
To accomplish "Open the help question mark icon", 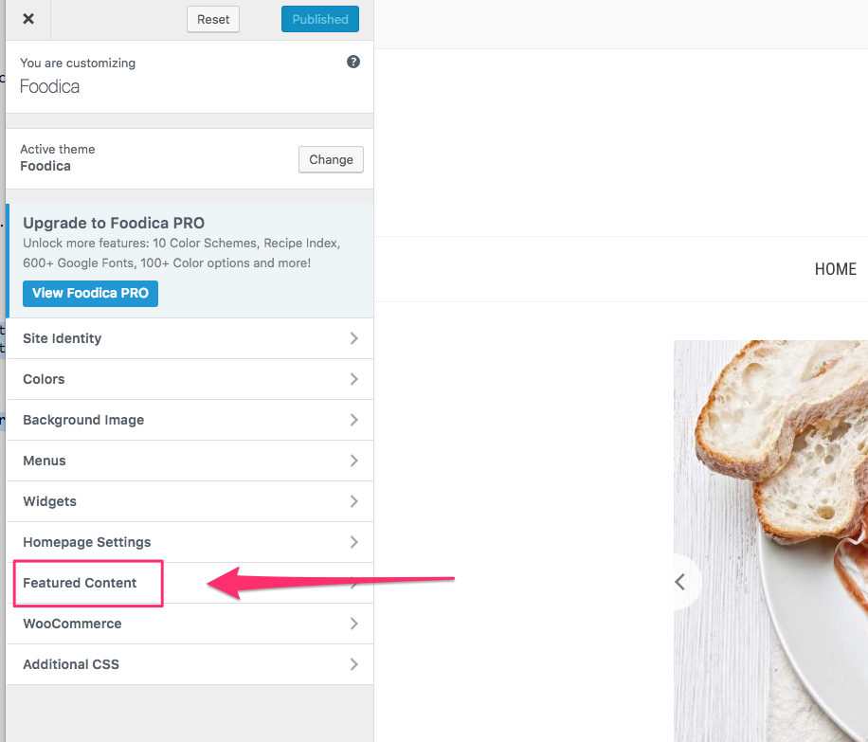I will pyautogui.click(x=353, y=62).
